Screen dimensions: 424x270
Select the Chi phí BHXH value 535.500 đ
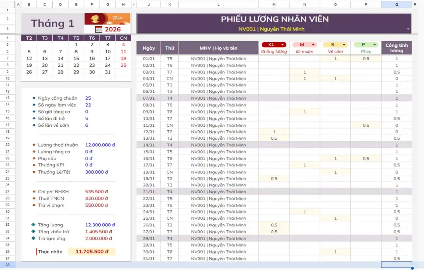pyautogui.click(x=97, y=192)
